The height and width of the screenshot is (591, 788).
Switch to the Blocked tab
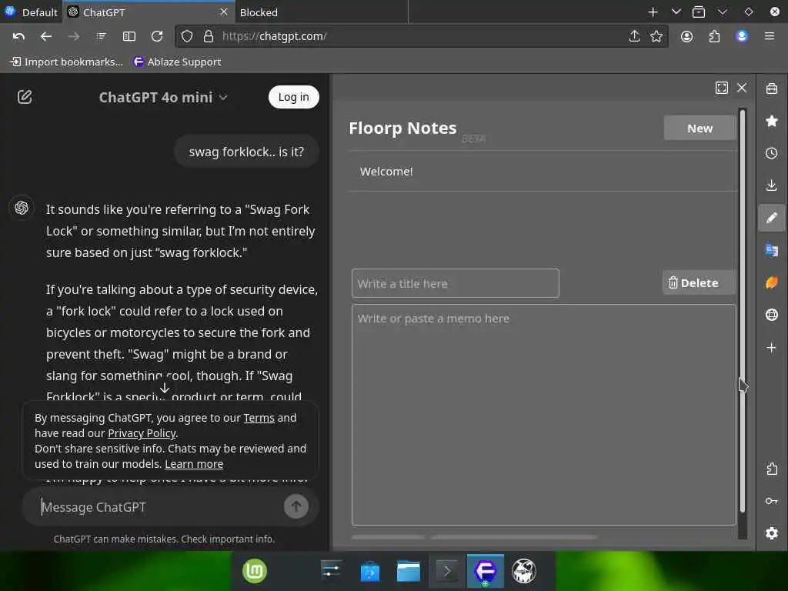click(x=321, y=12)
